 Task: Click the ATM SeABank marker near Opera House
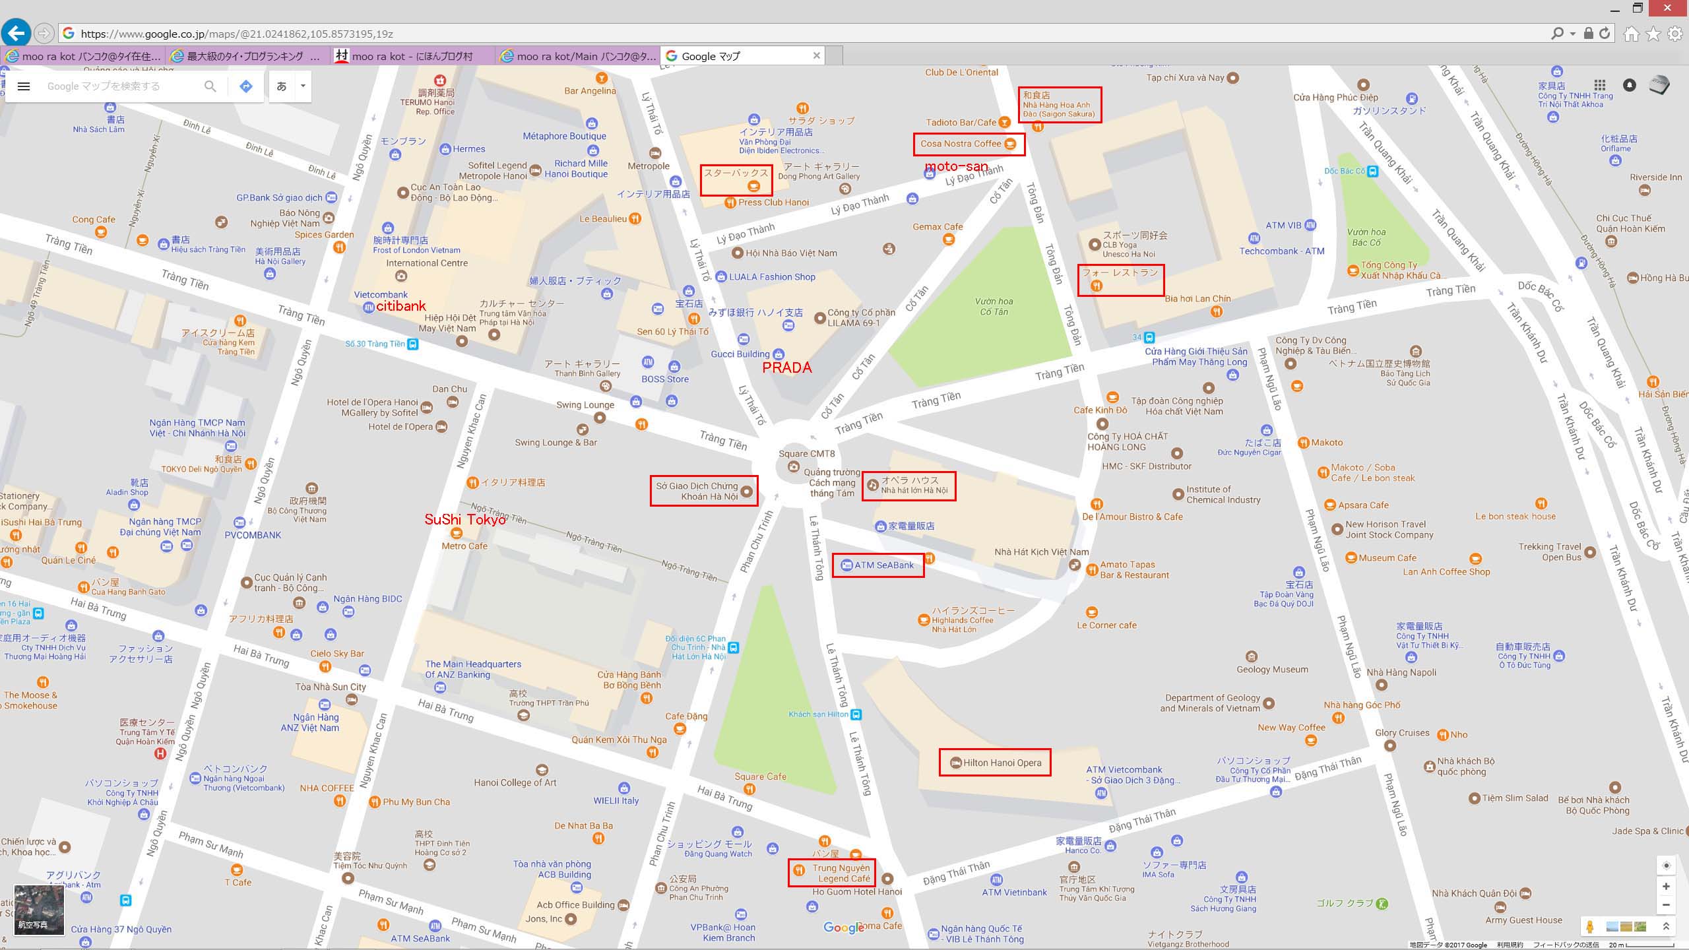(846, 565)
